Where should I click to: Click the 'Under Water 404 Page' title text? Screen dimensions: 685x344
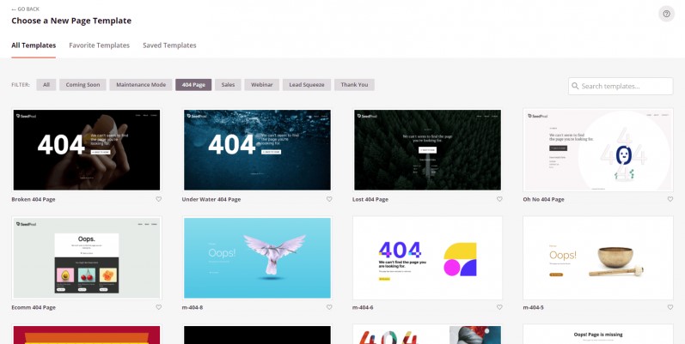point(211,199)
